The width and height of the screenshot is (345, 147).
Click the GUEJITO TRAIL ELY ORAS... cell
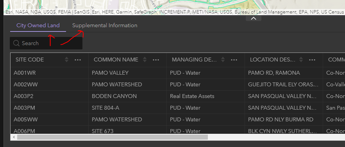pyautogui.click(x=284, y=84)
